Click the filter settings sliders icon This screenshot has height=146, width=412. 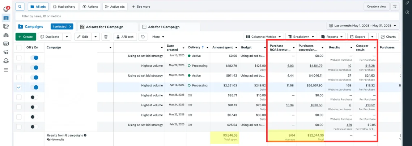(394, 7)
